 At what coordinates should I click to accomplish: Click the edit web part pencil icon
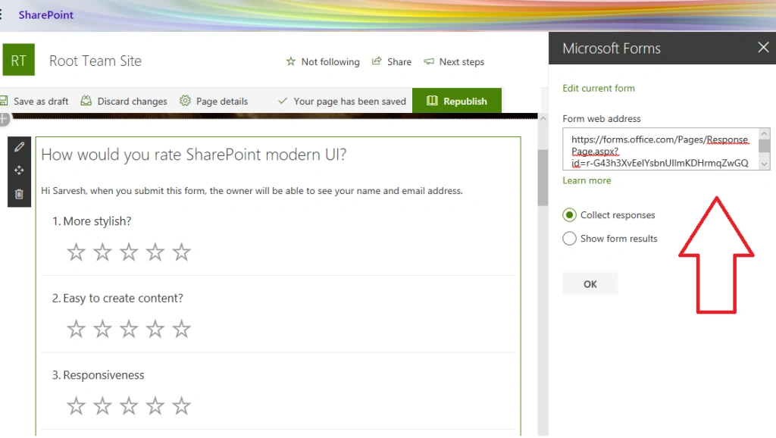pyautogui.click(x=19, y=147)
